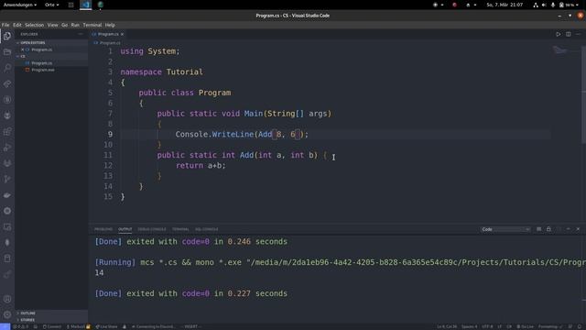
Task: Open the Edit menu
Action: (x=17, y=25)
